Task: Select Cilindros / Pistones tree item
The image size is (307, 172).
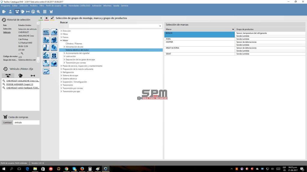Action: [x=74, y=44]
